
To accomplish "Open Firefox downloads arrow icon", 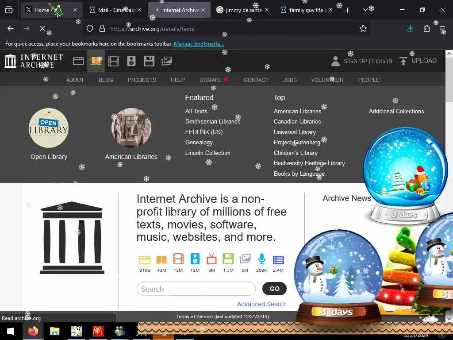I will 410,28.
